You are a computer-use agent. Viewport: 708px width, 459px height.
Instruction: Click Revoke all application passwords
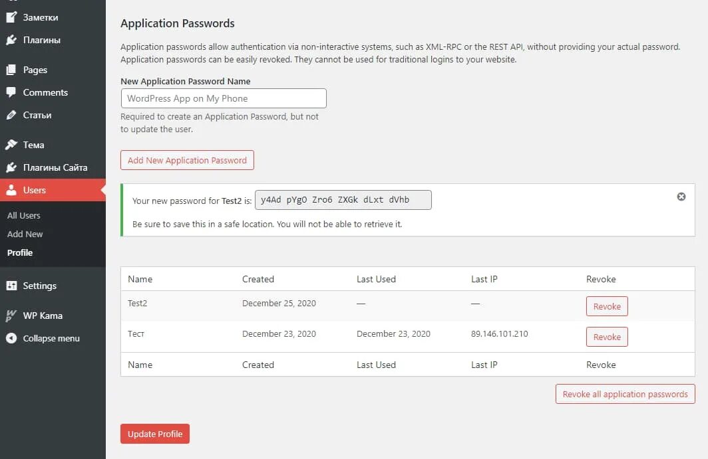pyautogui.click(x=625, y=394)
